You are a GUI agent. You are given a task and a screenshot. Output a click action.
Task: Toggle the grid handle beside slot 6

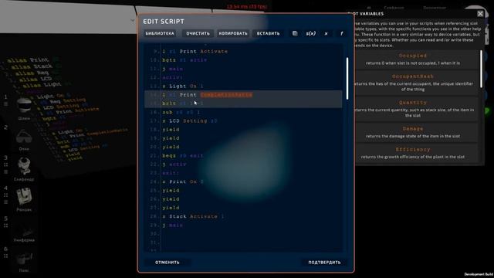click(x=5, y=256)
